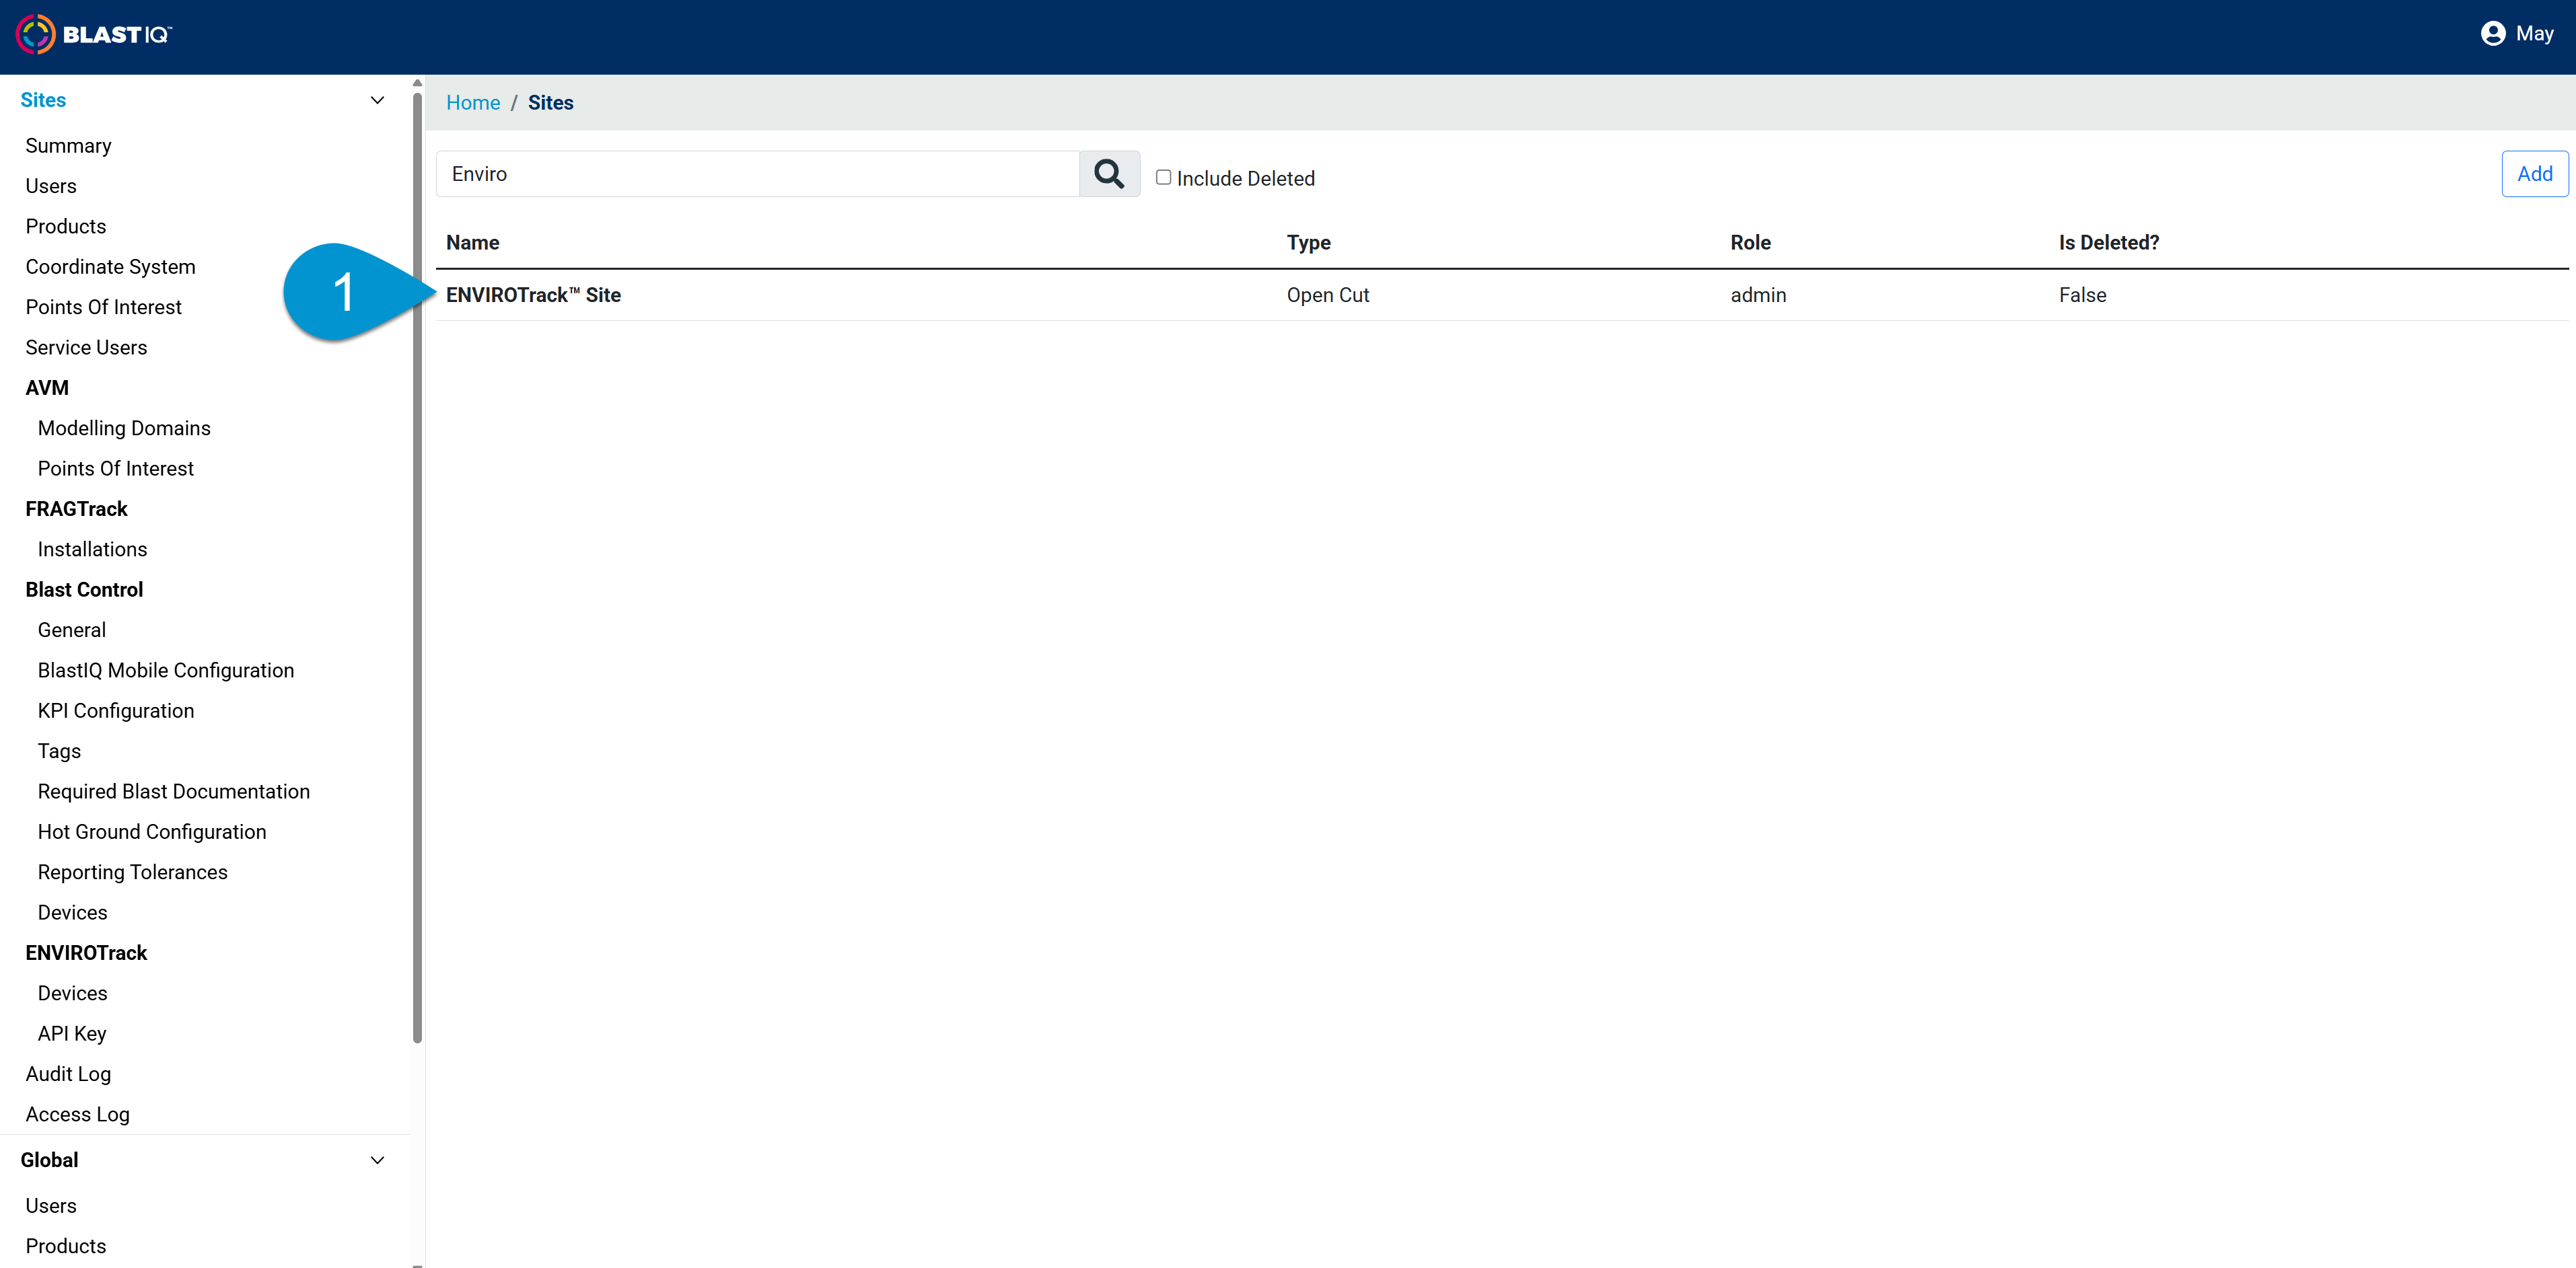Viewport: 2576px width, 1268px height.
Task: Open Service Users page
Action: tap(86, 347)
